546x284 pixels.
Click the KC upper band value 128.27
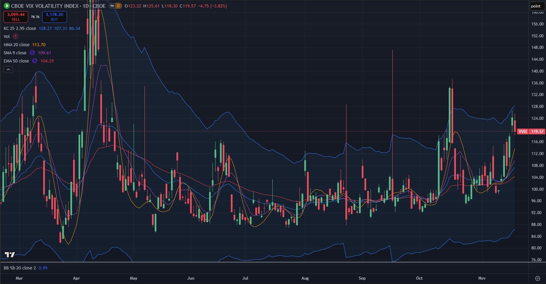(45, 28)
